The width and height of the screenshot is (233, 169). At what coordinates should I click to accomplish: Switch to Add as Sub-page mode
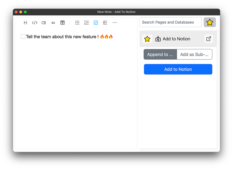(x=194, y=54)
